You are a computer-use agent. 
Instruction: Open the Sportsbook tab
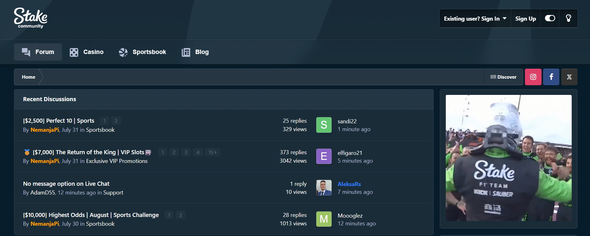point(143,52)
